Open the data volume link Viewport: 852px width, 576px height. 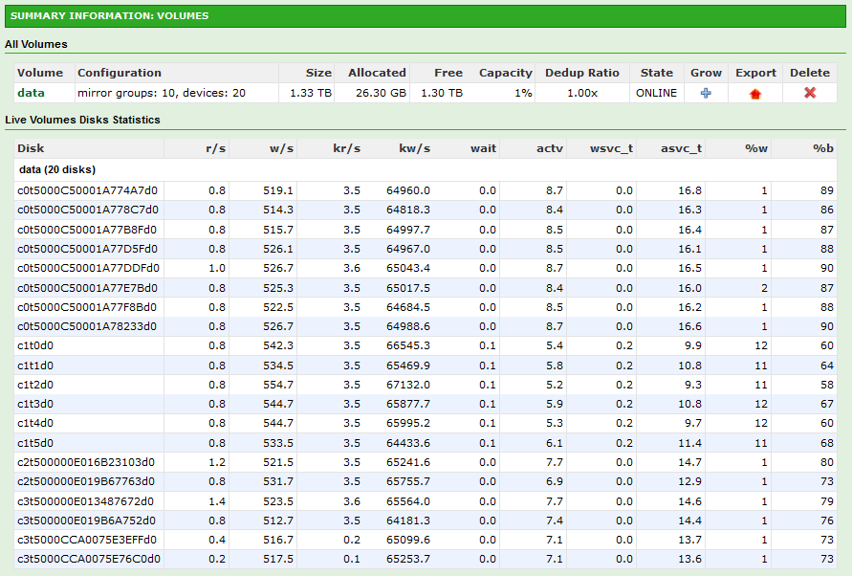31,93
